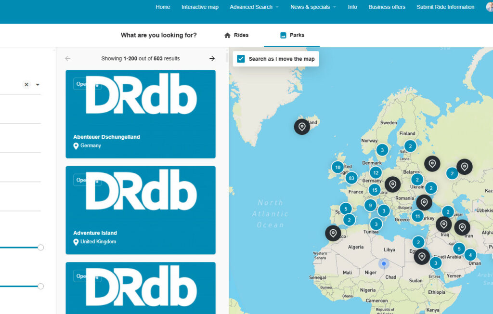The image size is (493, 314).
Task: Open the filter dropdown caret in left sidebar
Action: pyautogui.click(x=38, y=84)
